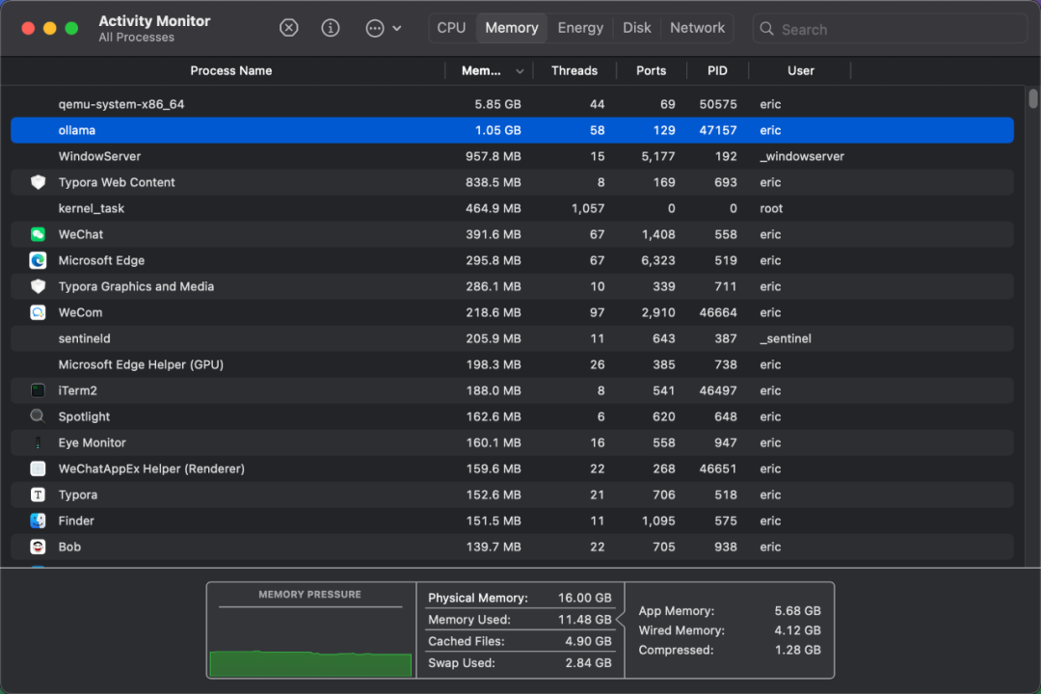Select the Microsoft Edge Helper (GPU) row
Image resolution: width=1041 pixels, height=694 pixels.
pyautogui.click(x=512, y=364)
